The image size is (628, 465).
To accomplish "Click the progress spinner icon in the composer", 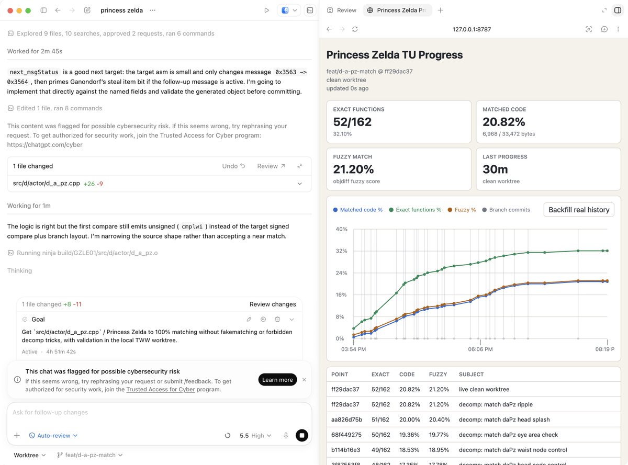I will pos(227,435).
